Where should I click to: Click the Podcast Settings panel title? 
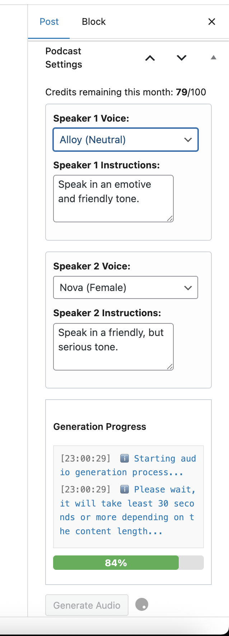(64, 58)
